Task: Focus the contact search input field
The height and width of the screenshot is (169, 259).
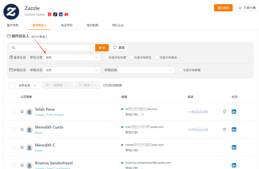Action: pyautogui.click(x=52, y=48)
